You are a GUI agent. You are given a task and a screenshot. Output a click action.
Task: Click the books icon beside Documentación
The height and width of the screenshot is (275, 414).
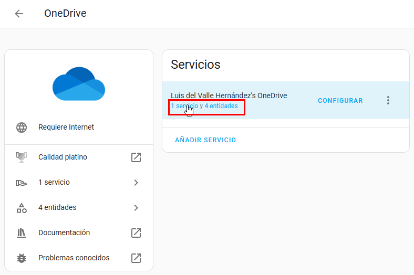[x=22, y=233]
